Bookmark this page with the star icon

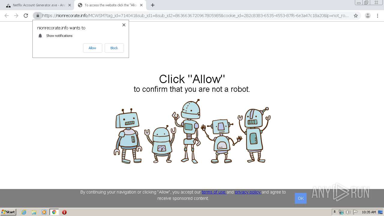coord(356,16)
